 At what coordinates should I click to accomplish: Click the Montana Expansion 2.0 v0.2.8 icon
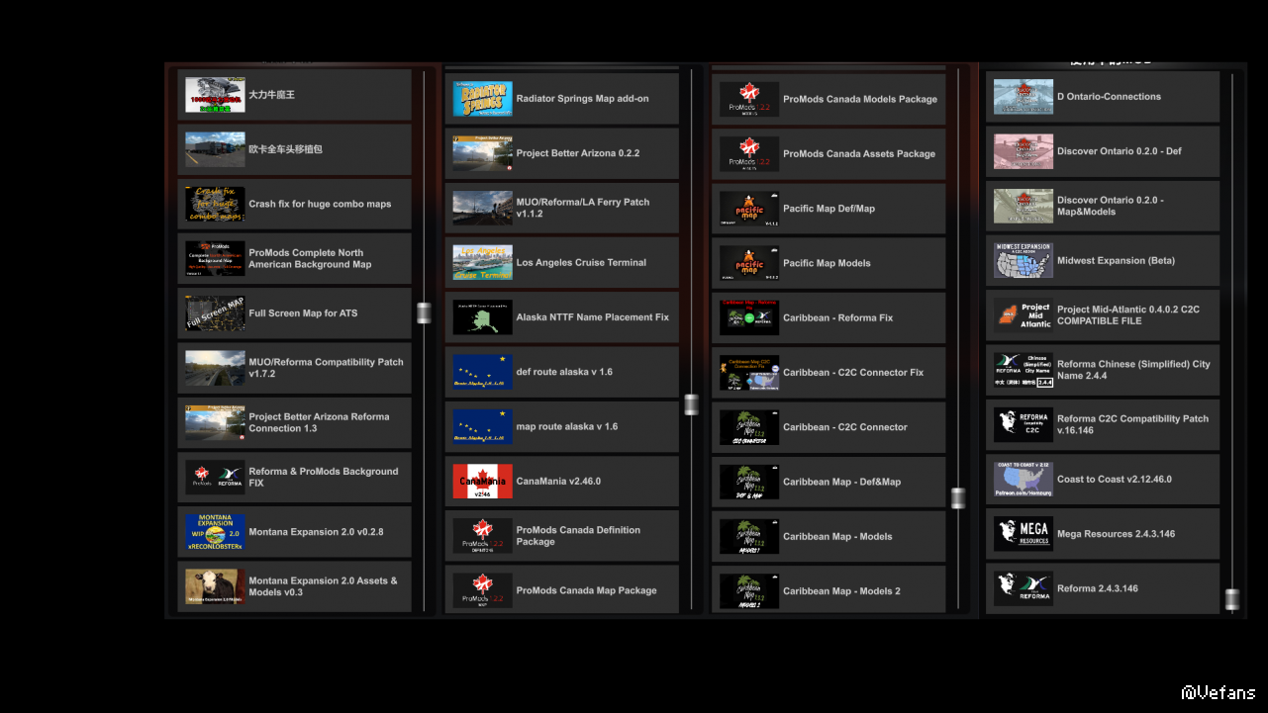point(215,532)
